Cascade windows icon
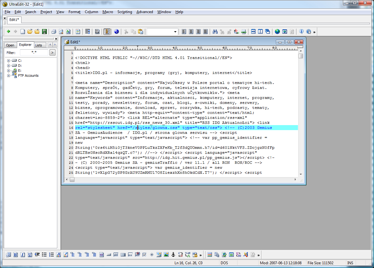The height and width of the screenshot is (268, 374). point(267,32)
